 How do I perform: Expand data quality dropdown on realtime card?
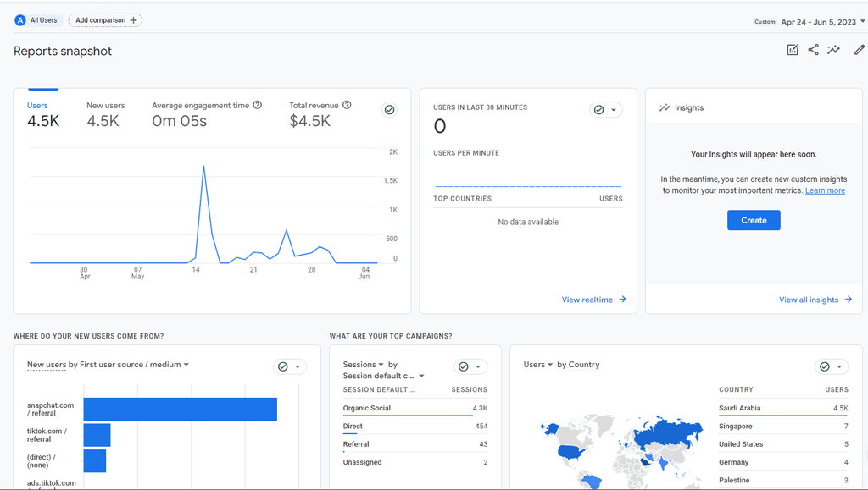(x=614, y=110)
